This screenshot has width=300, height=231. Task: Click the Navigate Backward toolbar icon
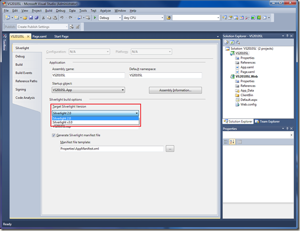(79, 18)
